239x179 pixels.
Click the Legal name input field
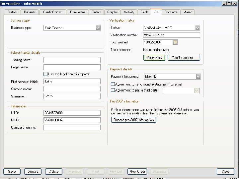click(72, 67)
